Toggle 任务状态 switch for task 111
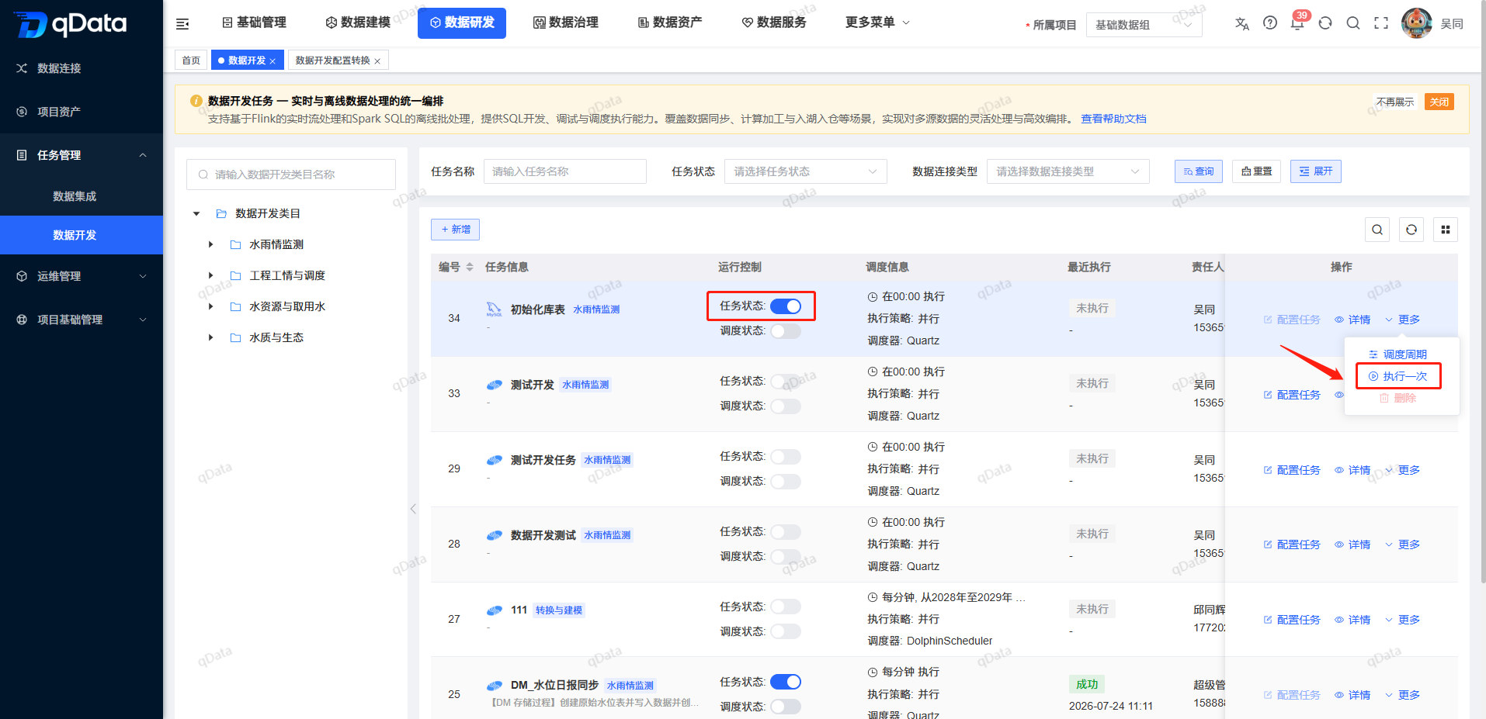Screen dimensions: 1486x719 pos(786,607)
